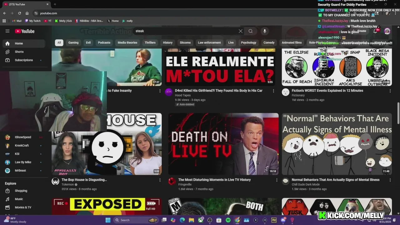
Task: Go back with the browser back arrow
Action: click(x=4, y=13)
